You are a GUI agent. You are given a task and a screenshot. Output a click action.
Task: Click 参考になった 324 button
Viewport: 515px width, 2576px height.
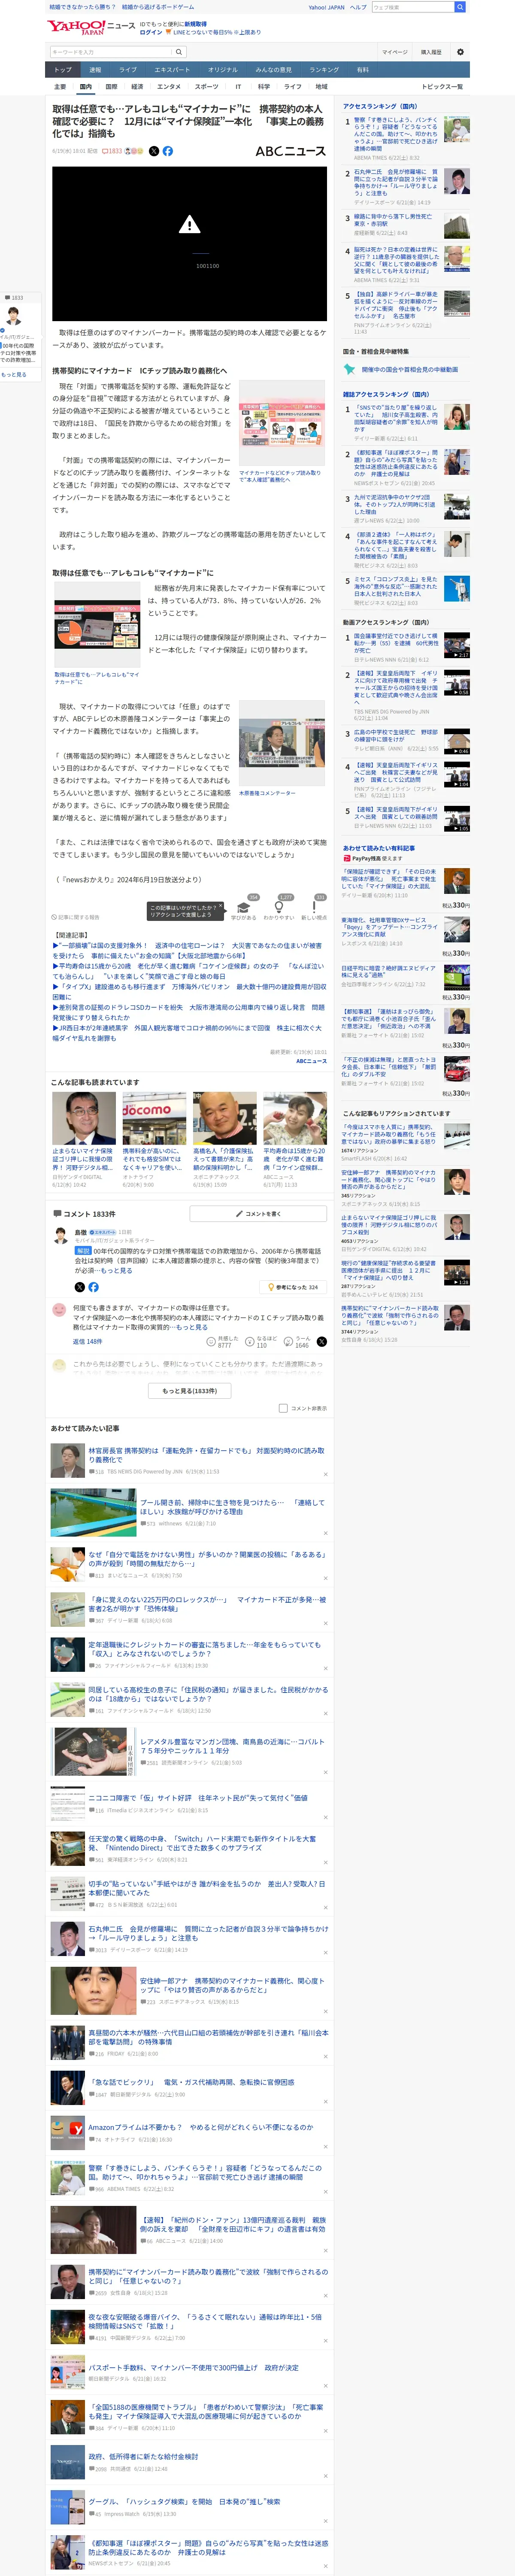[x=294, y=1287]
